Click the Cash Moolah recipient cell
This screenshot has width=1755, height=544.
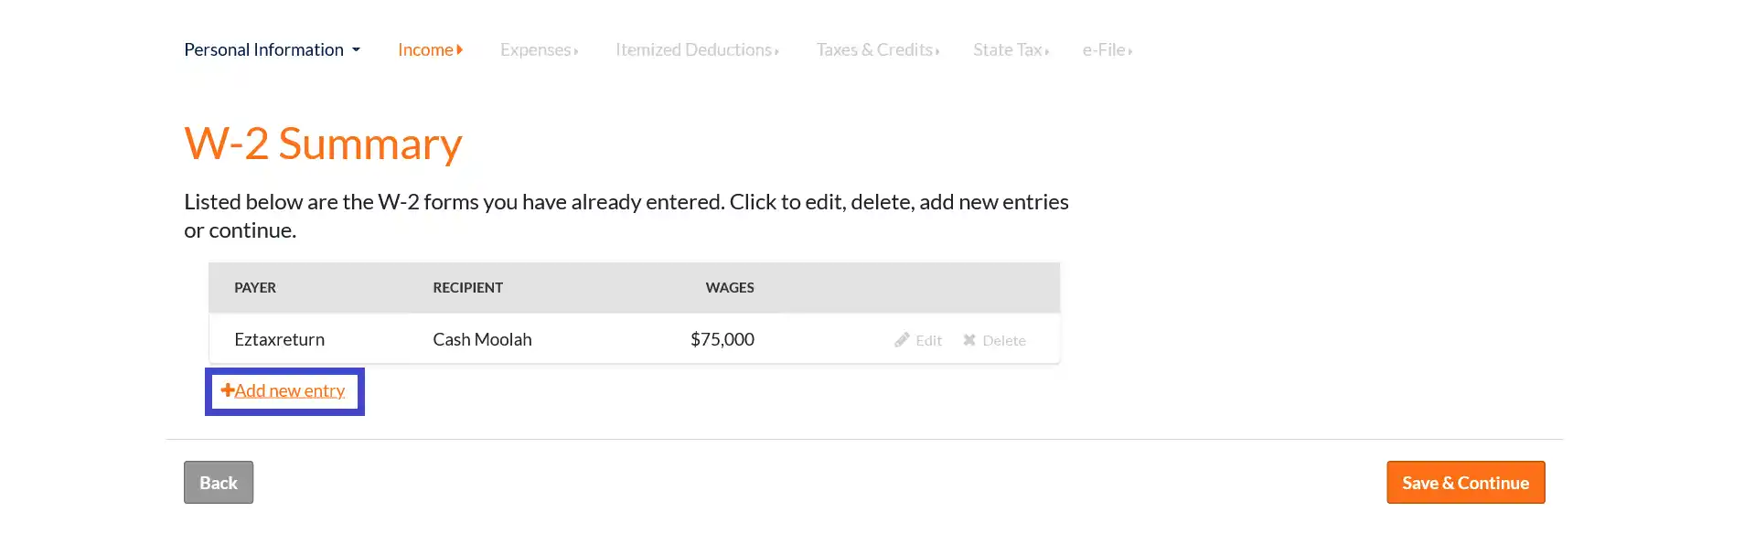482,340
